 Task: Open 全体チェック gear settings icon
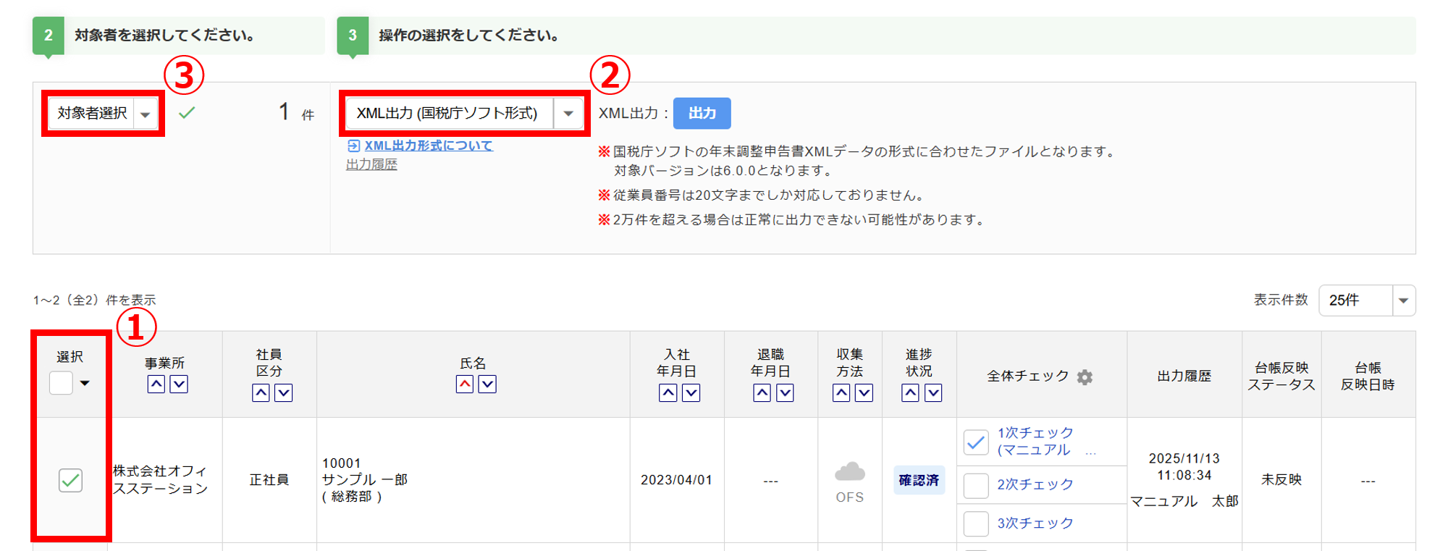[1085, 377]
